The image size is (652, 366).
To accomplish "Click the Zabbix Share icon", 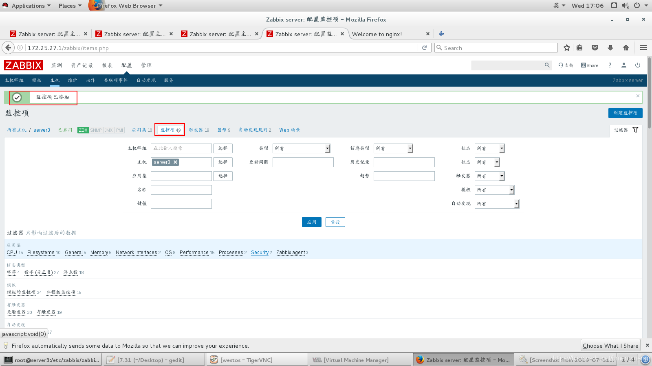I will (590, 65).
